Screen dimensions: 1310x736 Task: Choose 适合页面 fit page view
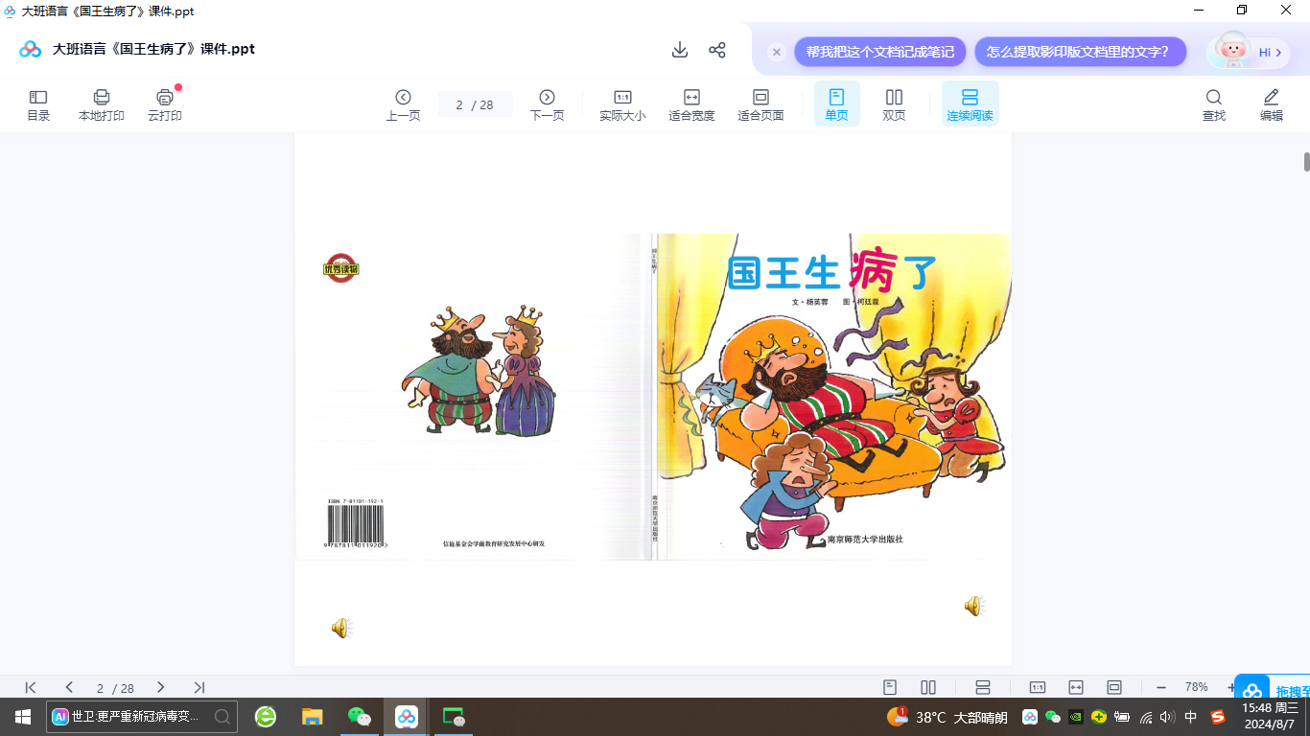760,105
